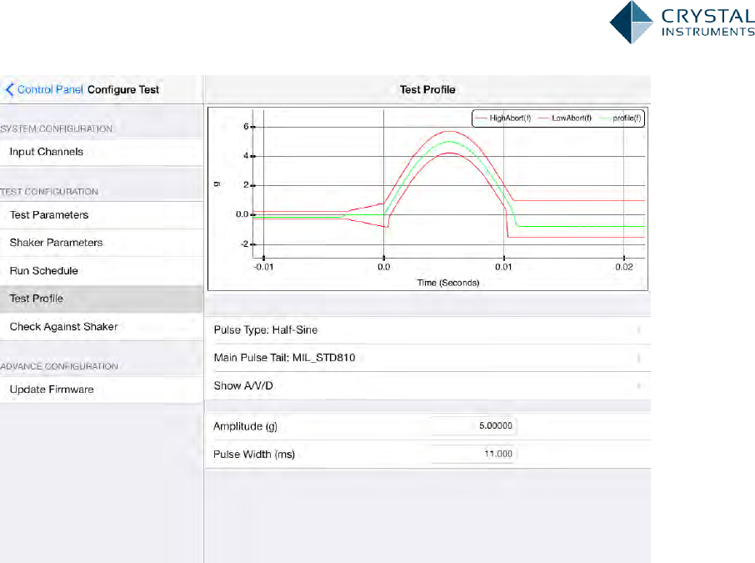
Task: Open the Run Schedule item
Action: 101,270
